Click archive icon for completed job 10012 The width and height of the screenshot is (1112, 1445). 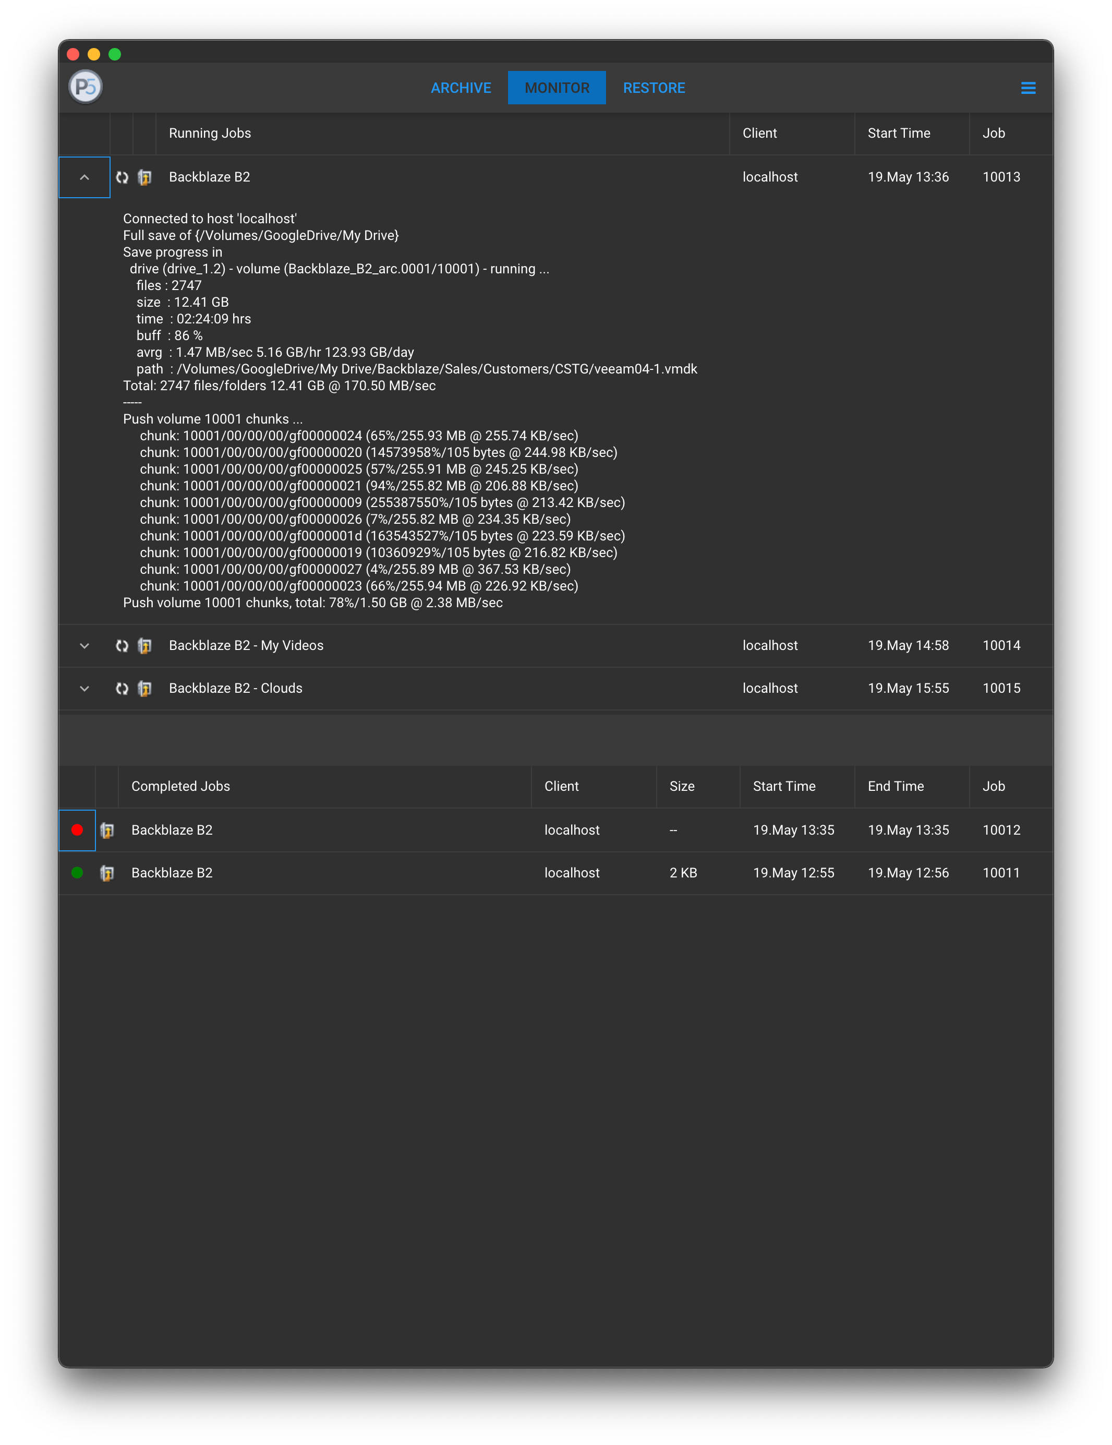pyautogui.click(x=107, y=829)
